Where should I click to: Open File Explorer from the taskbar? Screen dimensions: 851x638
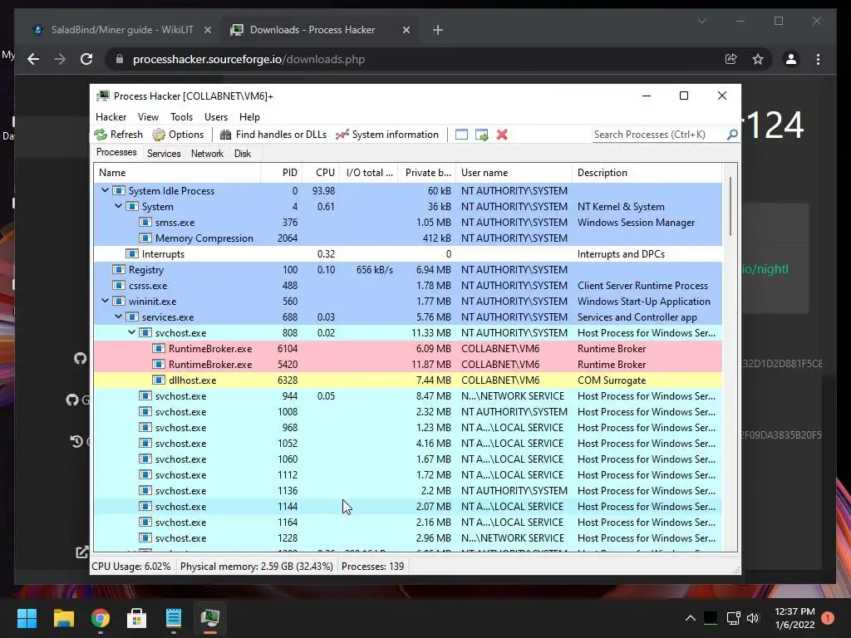point(63,618)
